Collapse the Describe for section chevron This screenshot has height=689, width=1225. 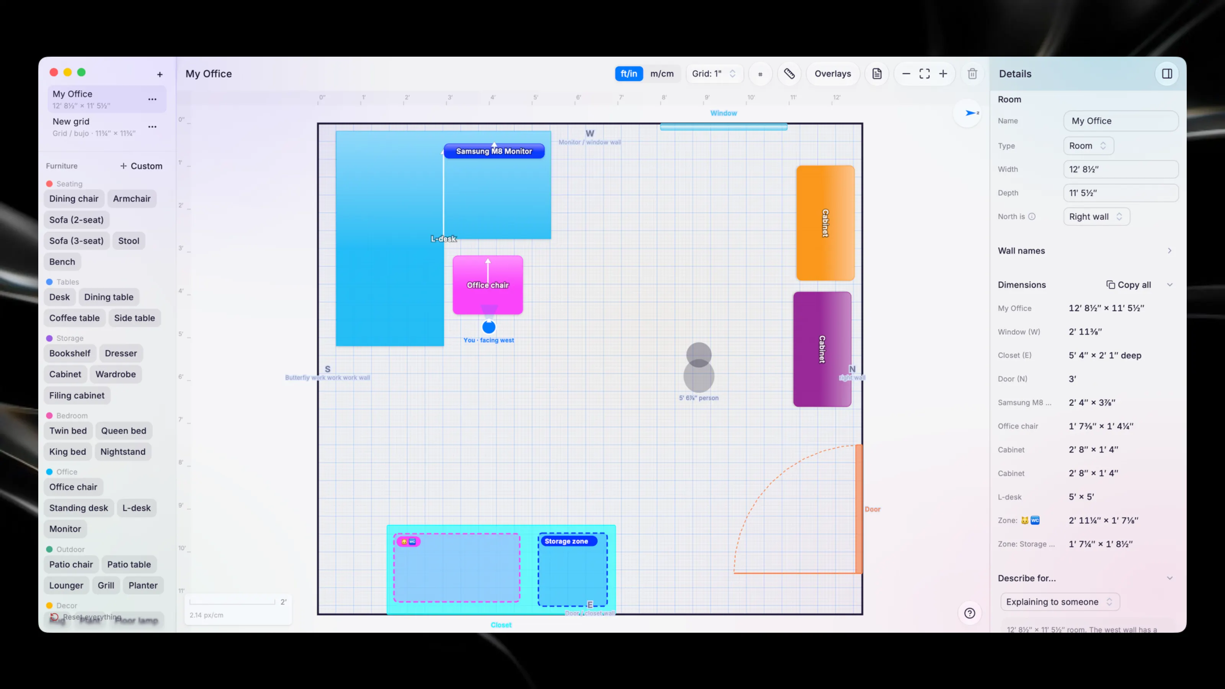click(x=1170, y=578)
